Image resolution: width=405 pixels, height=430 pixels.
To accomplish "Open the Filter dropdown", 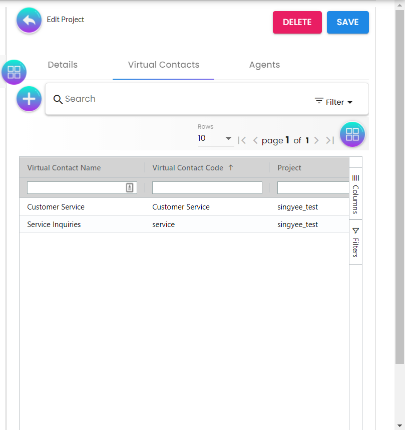I will (333, 102).
